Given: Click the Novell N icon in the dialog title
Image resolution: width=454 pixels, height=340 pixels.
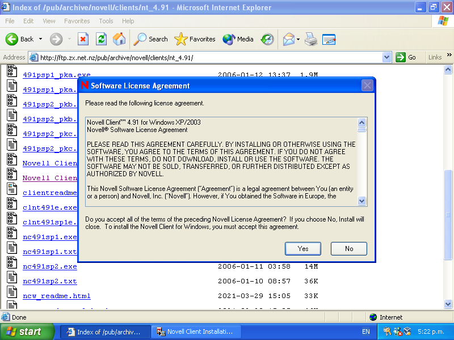Looking at the screenshot, I should pos(84,86).
